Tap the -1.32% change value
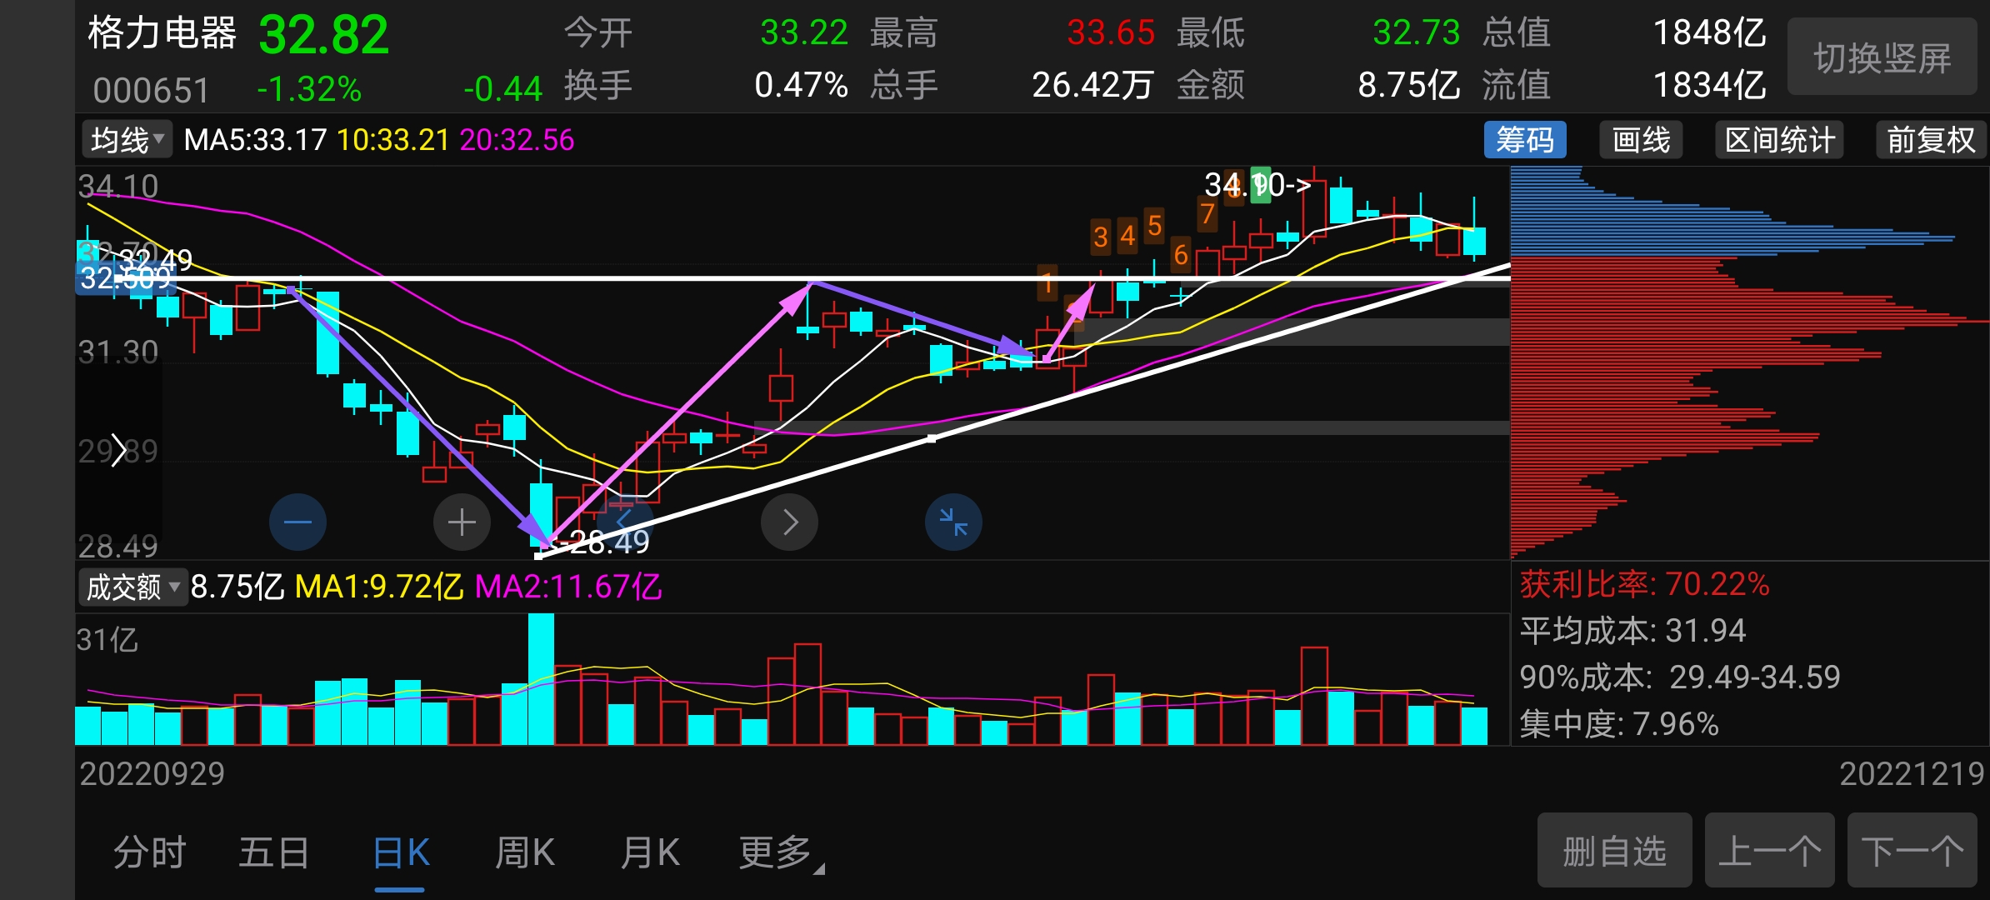The height and width of the screenshot is (900, 1990). 309,89
